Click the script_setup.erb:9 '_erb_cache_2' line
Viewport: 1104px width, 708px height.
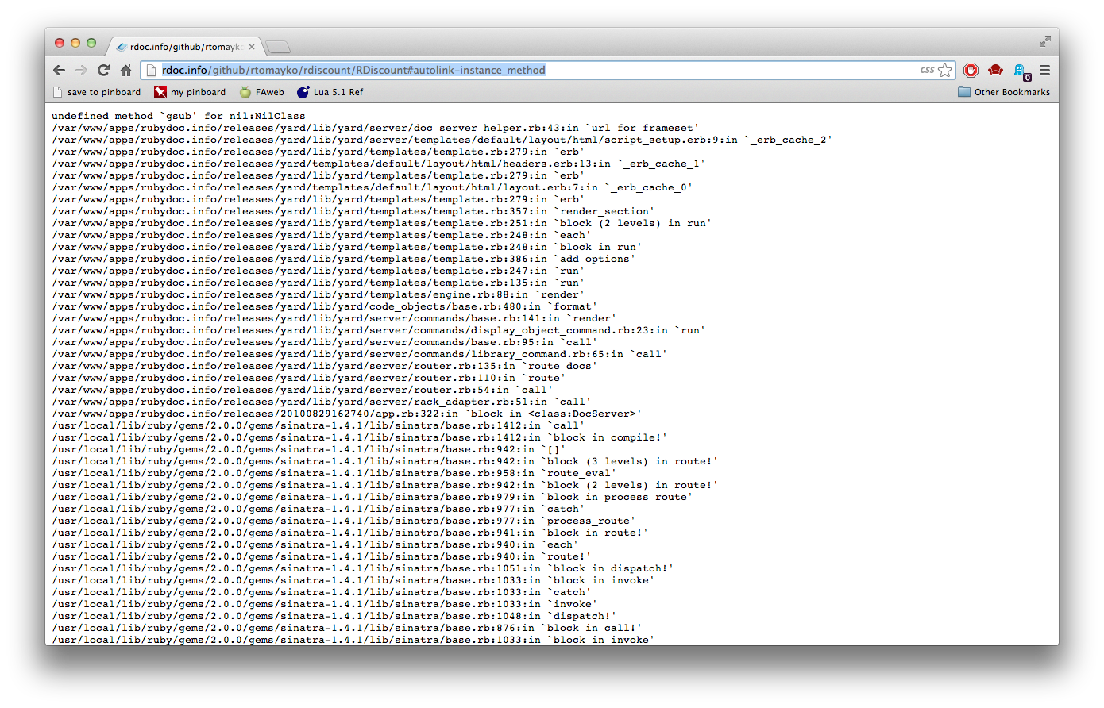[x=442, y=140]
